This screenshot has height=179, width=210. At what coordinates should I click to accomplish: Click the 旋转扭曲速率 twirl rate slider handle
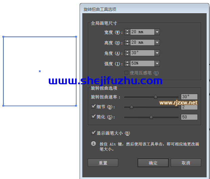click(155, 96)
